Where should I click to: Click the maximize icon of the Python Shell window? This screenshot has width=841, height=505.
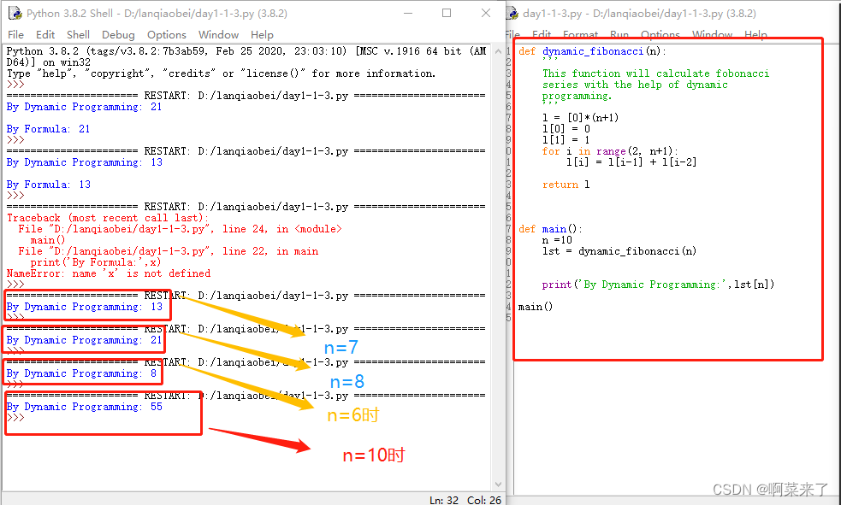click(446, 12)
